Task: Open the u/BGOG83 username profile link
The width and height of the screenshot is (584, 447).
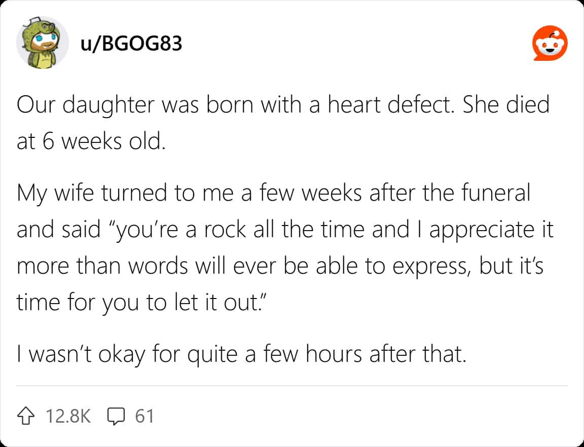Action: point(131,44)
